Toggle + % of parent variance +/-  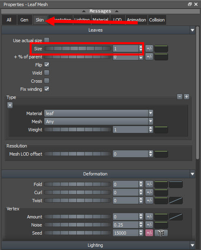(149, 57)
